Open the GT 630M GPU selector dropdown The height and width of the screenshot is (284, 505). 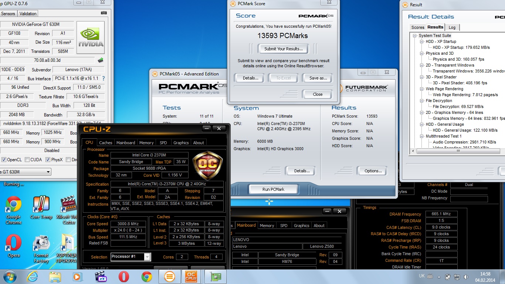click(x=48, y=172)
